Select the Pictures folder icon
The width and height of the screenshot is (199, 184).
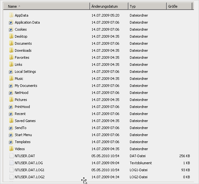11,100
